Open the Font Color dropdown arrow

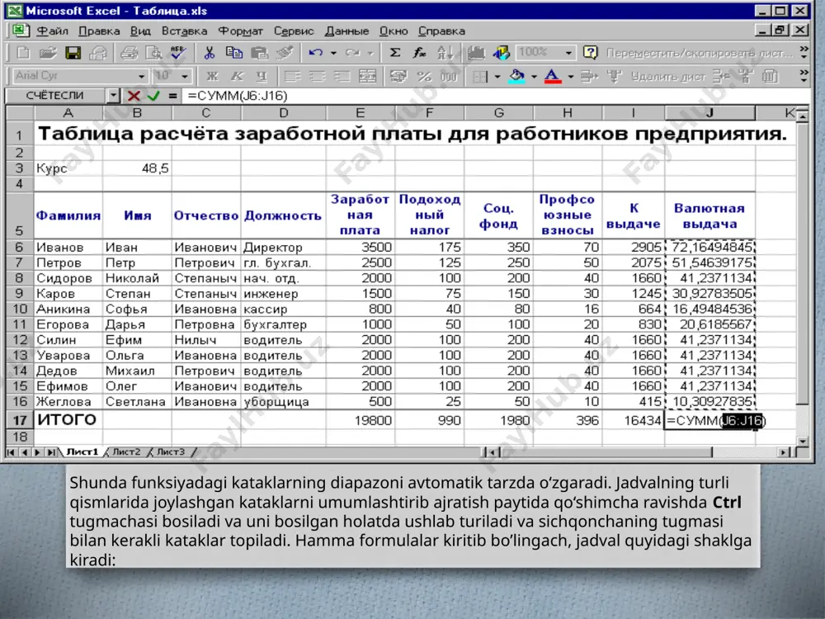point(570,77)
